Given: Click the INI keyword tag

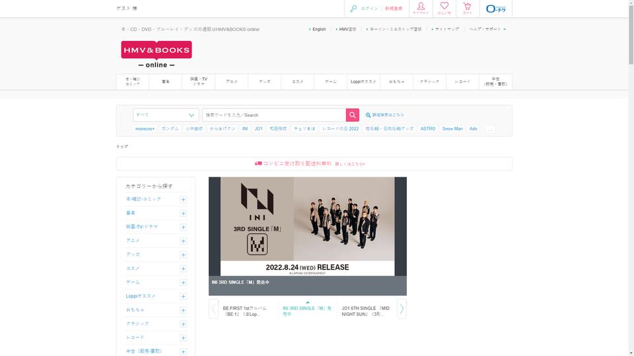Looking at the screenshot, I should [x=244, y=129].
